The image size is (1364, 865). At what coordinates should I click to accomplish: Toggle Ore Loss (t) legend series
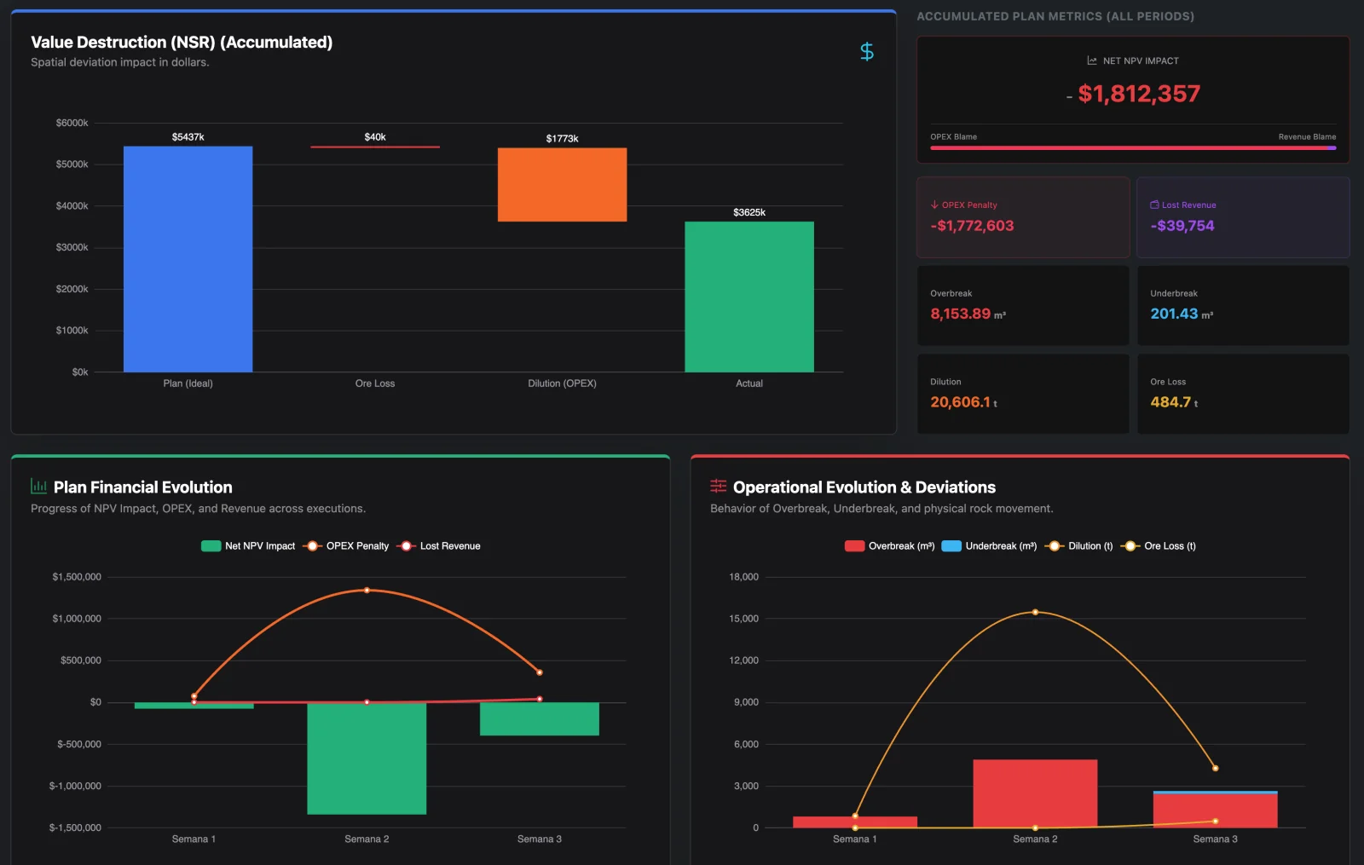[1159, 546]
